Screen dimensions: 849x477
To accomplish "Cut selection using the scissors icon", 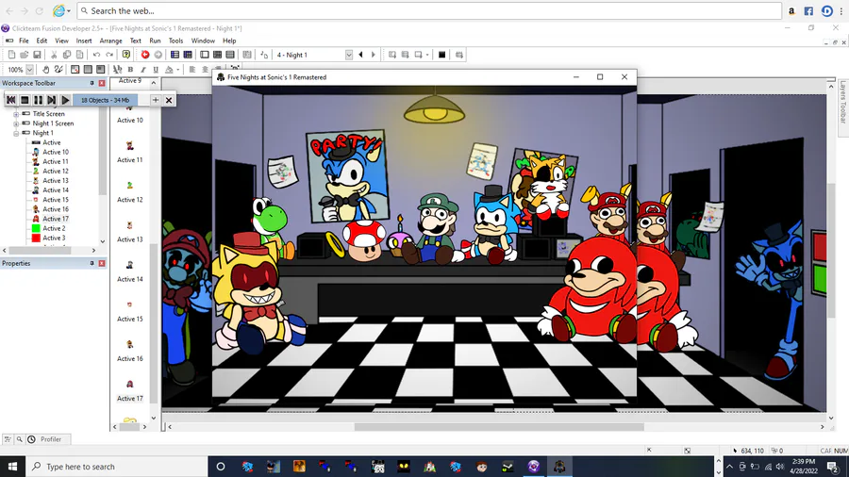I will coord(54,55).
